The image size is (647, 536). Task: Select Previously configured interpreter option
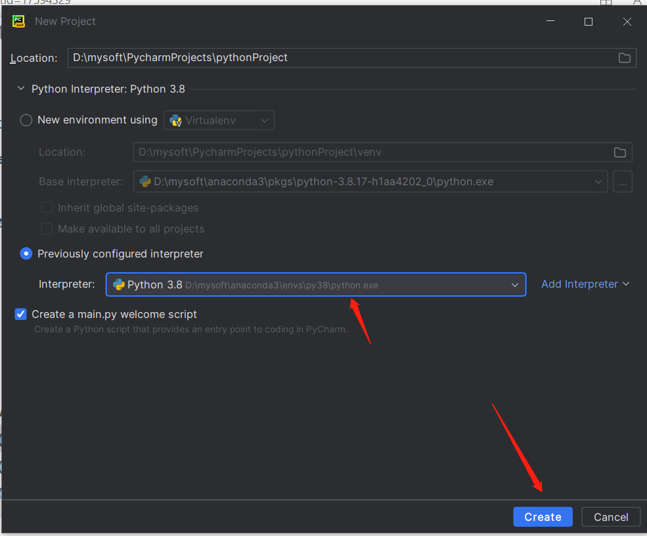pos(26,254)
